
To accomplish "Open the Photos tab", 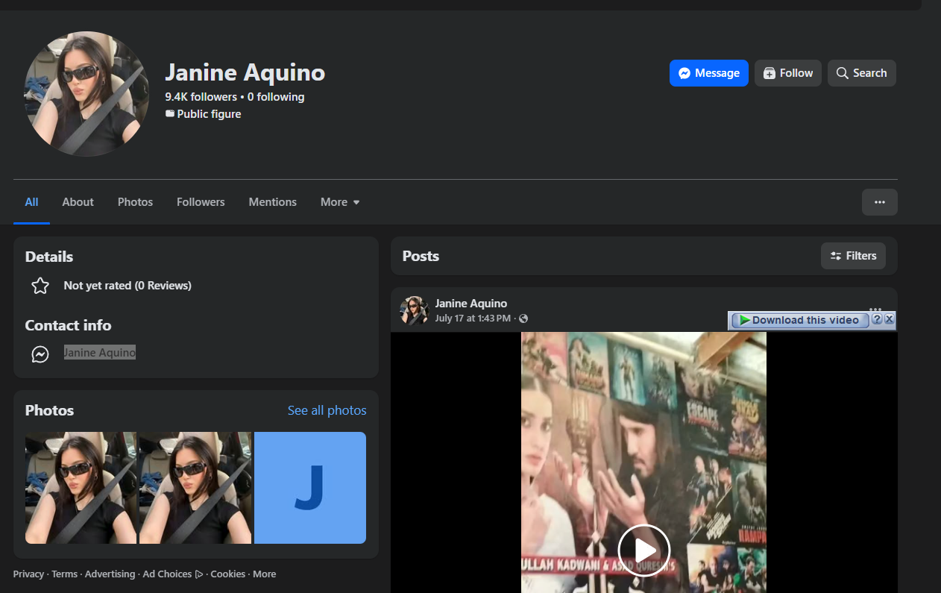I will coord(135,202).
